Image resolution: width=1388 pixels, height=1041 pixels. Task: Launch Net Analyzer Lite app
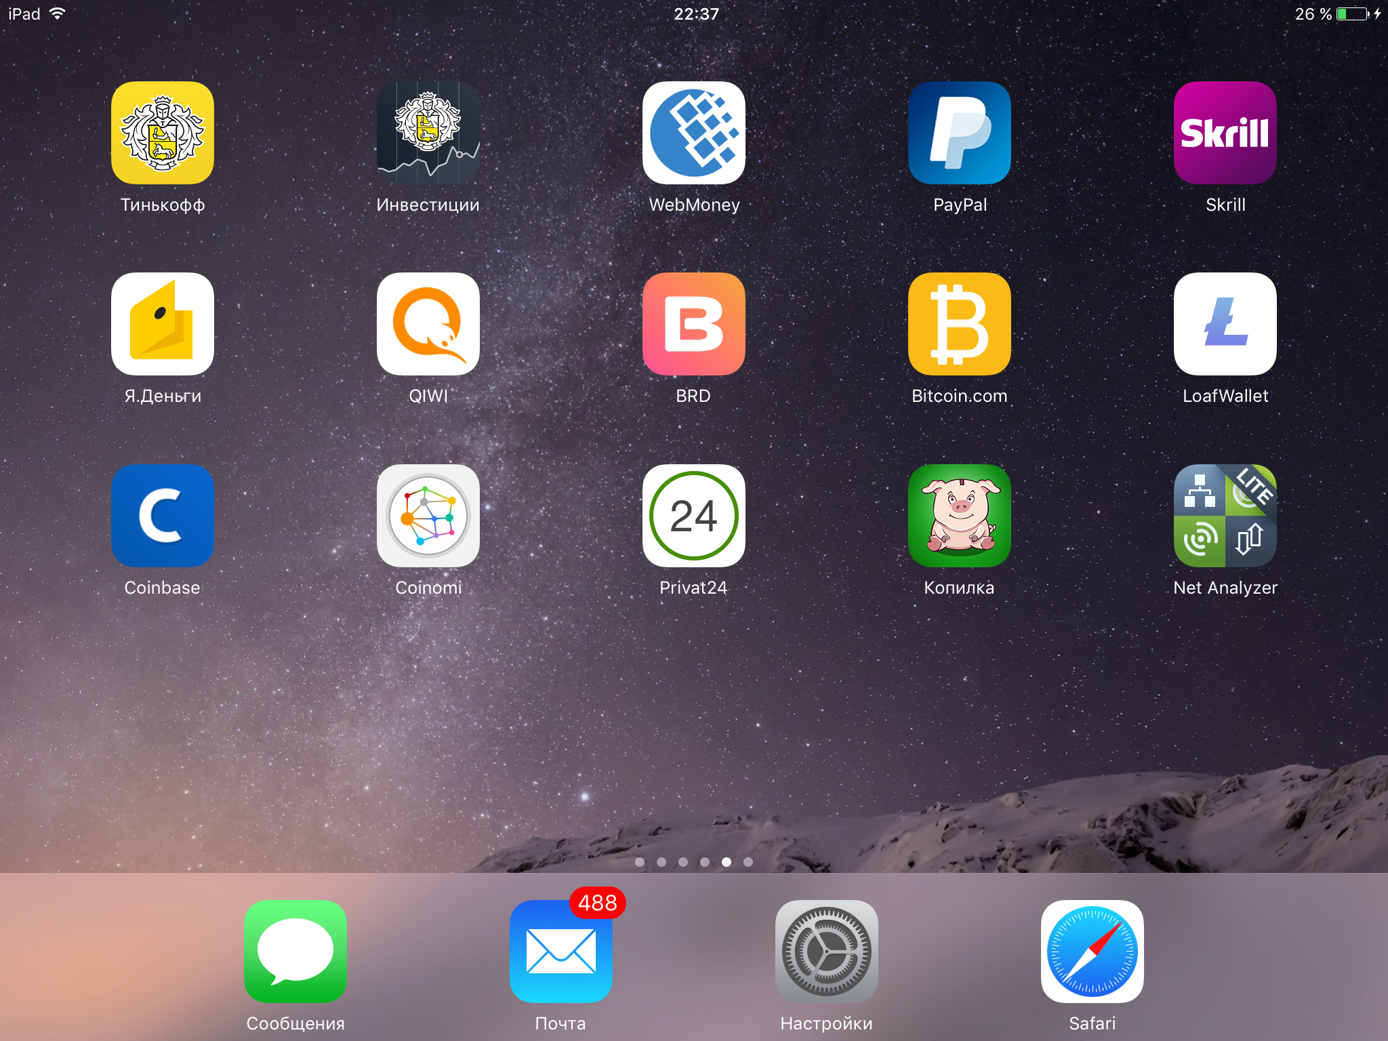[x=1225, y=516]
